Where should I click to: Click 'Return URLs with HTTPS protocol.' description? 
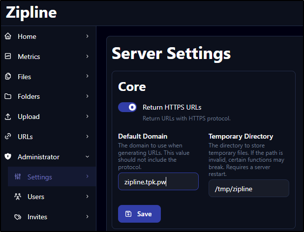coord(186,118)
